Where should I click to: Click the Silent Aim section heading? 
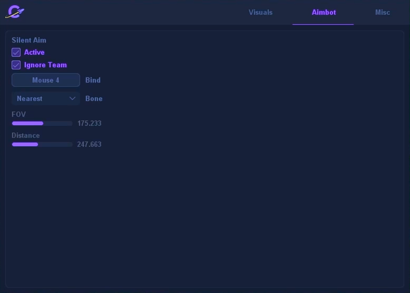pos(29,40)
